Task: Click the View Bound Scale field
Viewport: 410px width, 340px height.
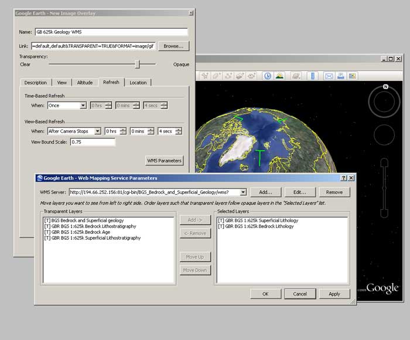Action: (93, 142)
